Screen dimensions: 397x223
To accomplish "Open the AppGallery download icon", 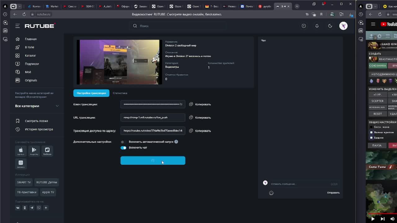I will pyautogui.click(x=21, y=164).
